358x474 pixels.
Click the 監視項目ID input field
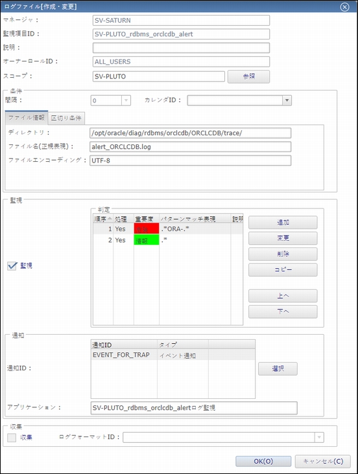click(x=181, y=34)
